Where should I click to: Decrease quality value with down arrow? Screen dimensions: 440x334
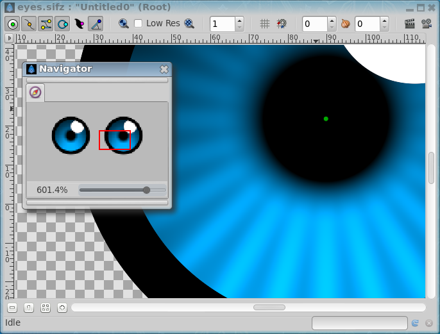[239, 28]
